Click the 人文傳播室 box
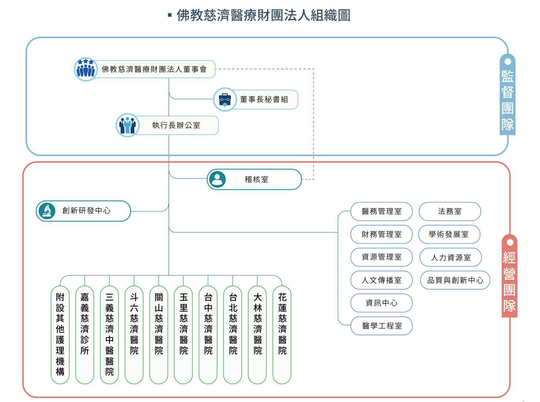The height and width of the screenshot is (402, 540). point(381,280)
